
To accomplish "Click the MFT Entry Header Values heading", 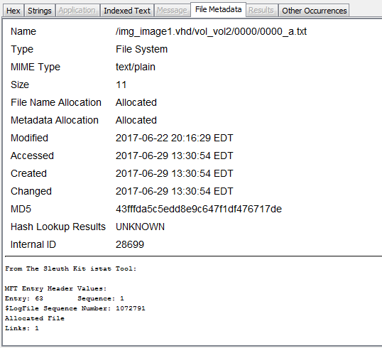I will pyautogui.click(x=56, y=288).
